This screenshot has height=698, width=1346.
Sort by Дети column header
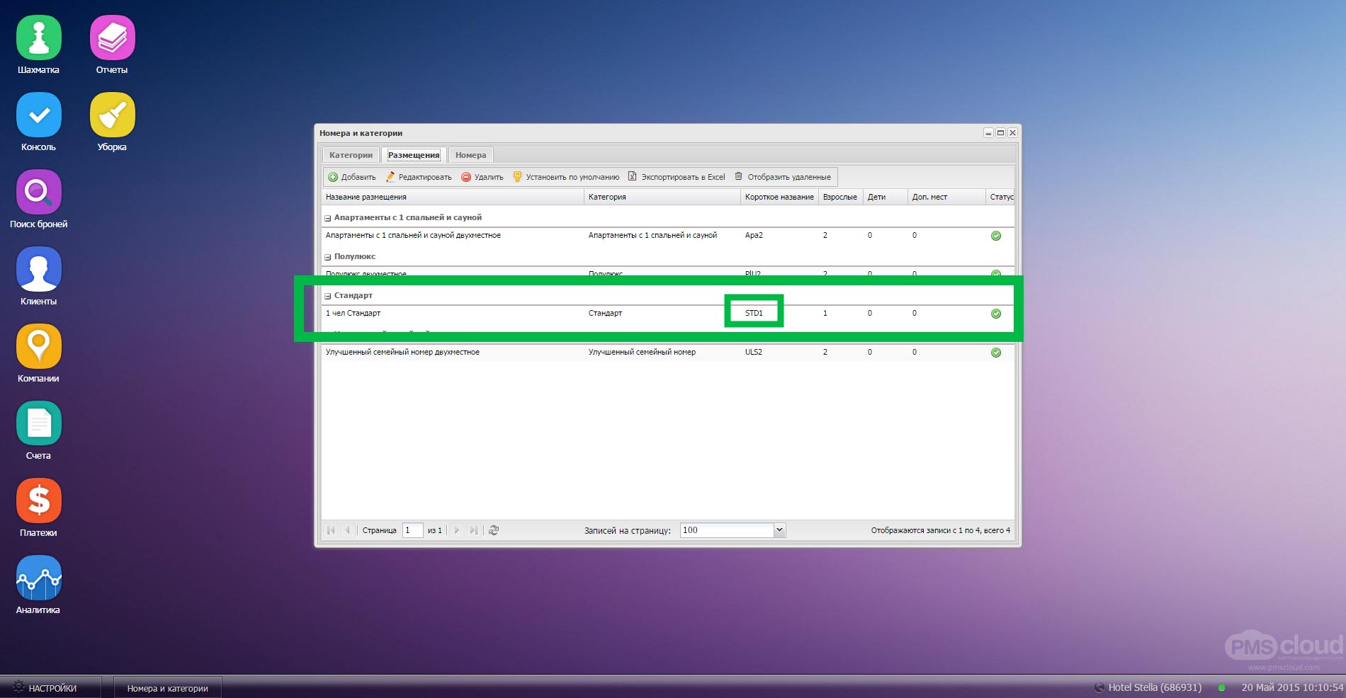(x=886, y=197)
